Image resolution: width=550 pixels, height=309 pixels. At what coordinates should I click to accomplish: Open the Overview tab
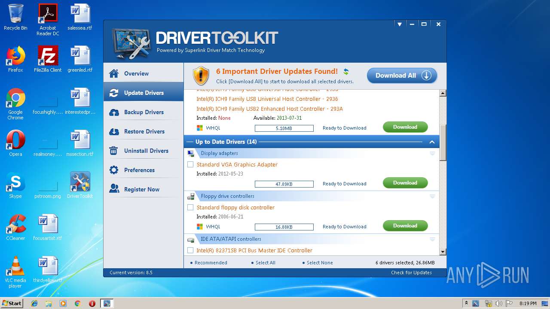(144, 73)
